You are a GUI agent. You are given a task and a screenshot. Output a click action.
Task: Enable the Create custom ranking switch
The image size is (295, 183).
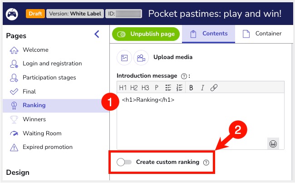(124, 162)
